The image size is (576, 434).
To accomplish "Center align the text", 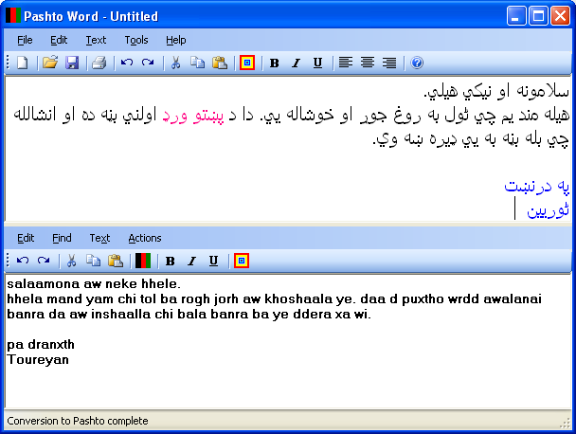I will coord(368,63).
